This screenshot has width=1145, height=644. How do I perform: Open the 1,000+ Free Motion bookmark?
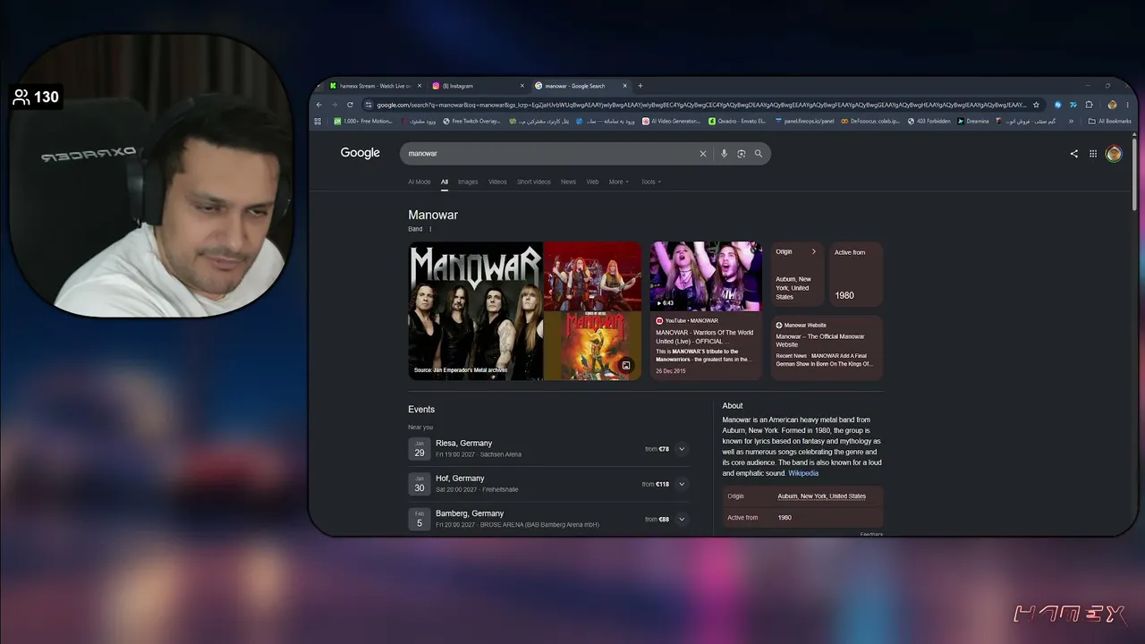pyautogui.click(x=363, y=121)
